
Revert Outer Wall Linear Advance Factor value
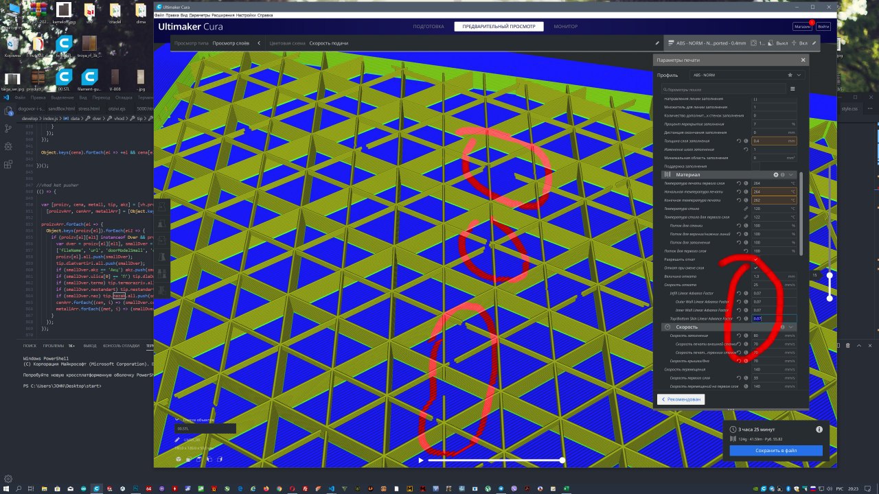[x=739, y=302]
